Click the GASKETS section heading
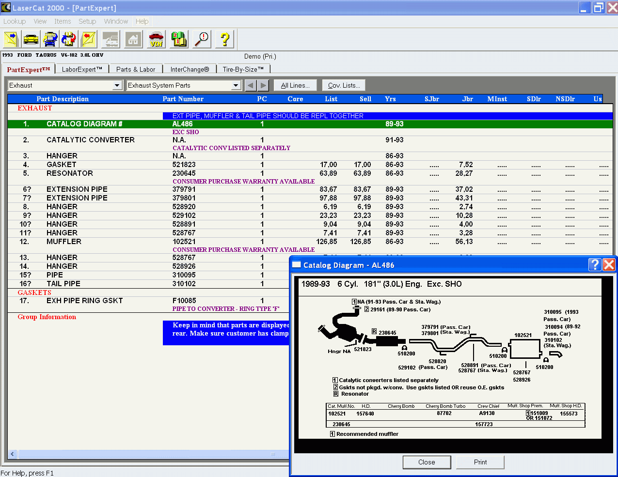Image resolution: width=618 pixels, height=477 pixels. (34, 292)
